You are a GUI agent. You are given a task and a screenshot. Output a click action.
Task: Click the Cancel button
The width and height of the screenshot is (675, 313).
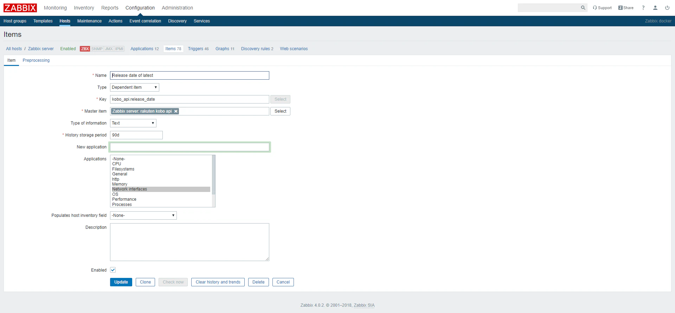pyautogui.click(x=283, y=282)
